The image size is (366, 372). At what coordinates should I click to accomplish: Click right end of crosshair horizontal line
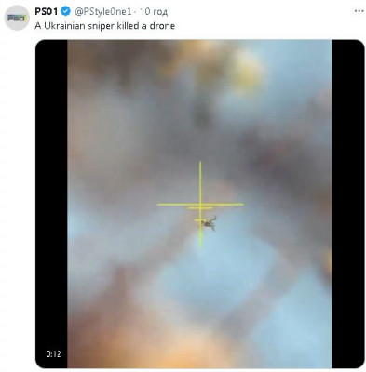242,205
